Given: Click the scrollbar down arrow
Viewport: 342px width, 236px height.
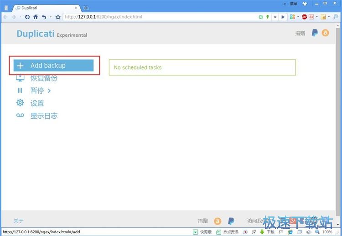Looking at the screenshot, I should coord(338,224).
